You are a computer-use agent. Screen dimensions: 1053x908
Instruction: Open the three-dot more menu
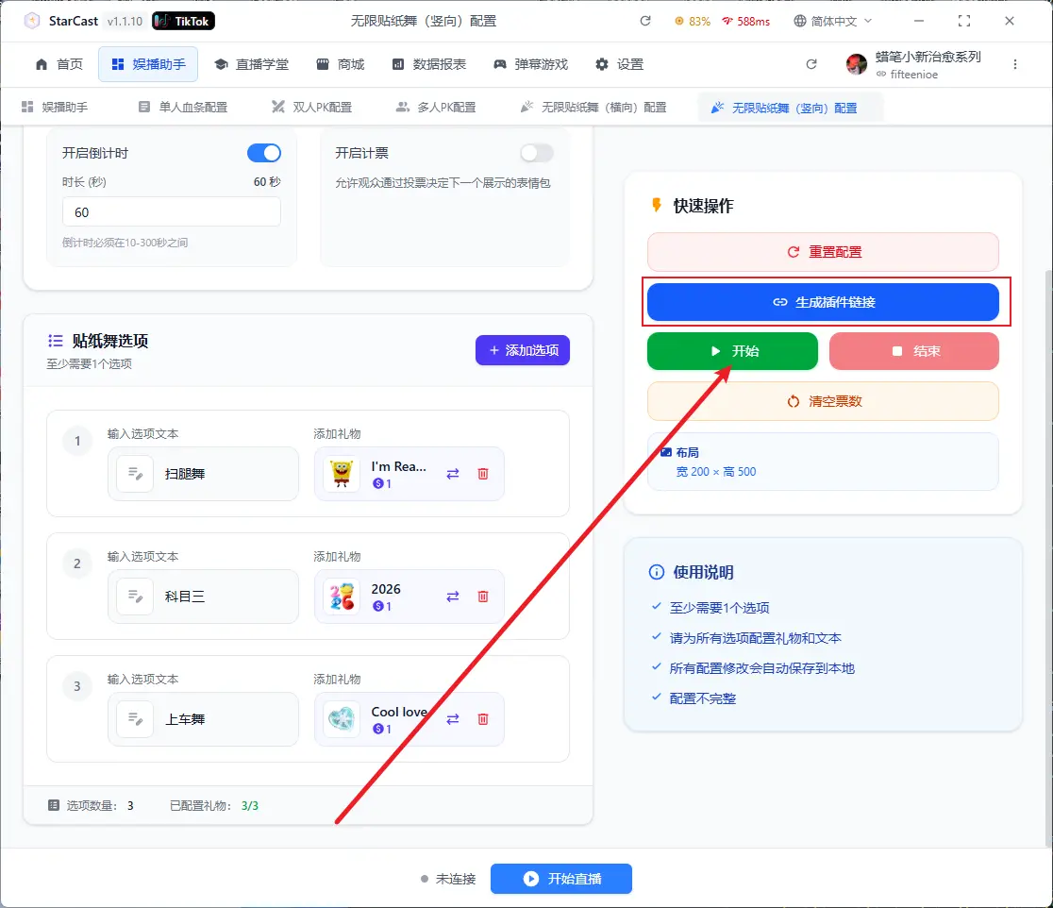pos(1015,64)
